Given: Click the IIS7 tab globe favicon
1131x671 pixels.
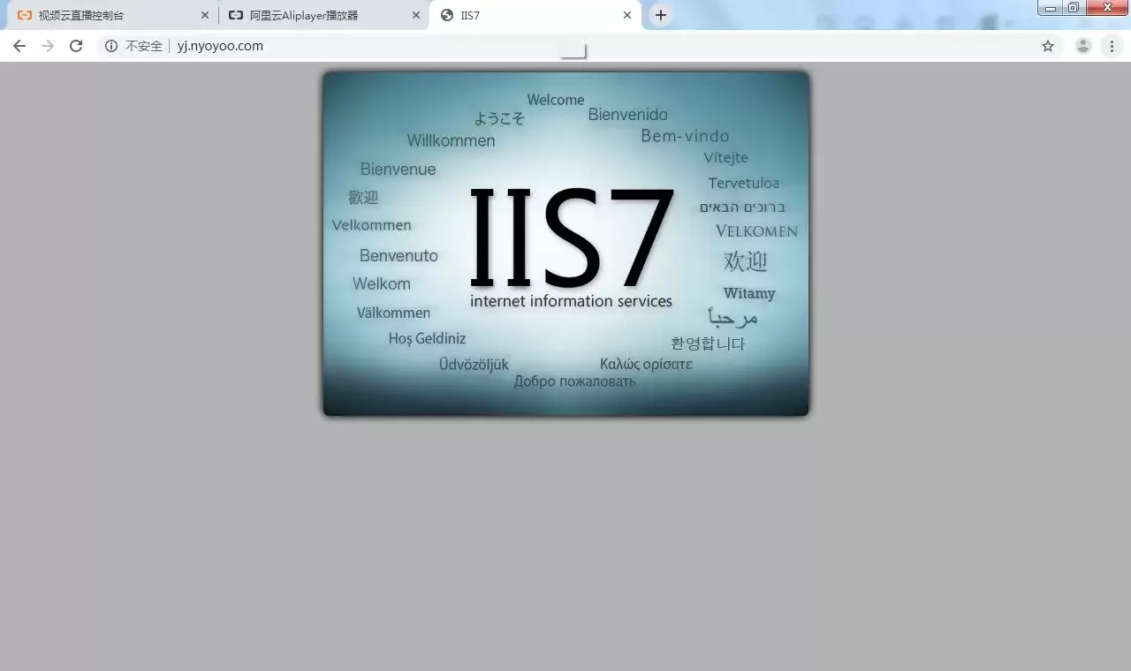Looking at the screenshot, I should (447, 15).
